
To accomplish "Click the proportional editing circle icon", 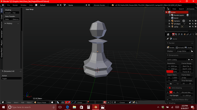I will point(108,103).
